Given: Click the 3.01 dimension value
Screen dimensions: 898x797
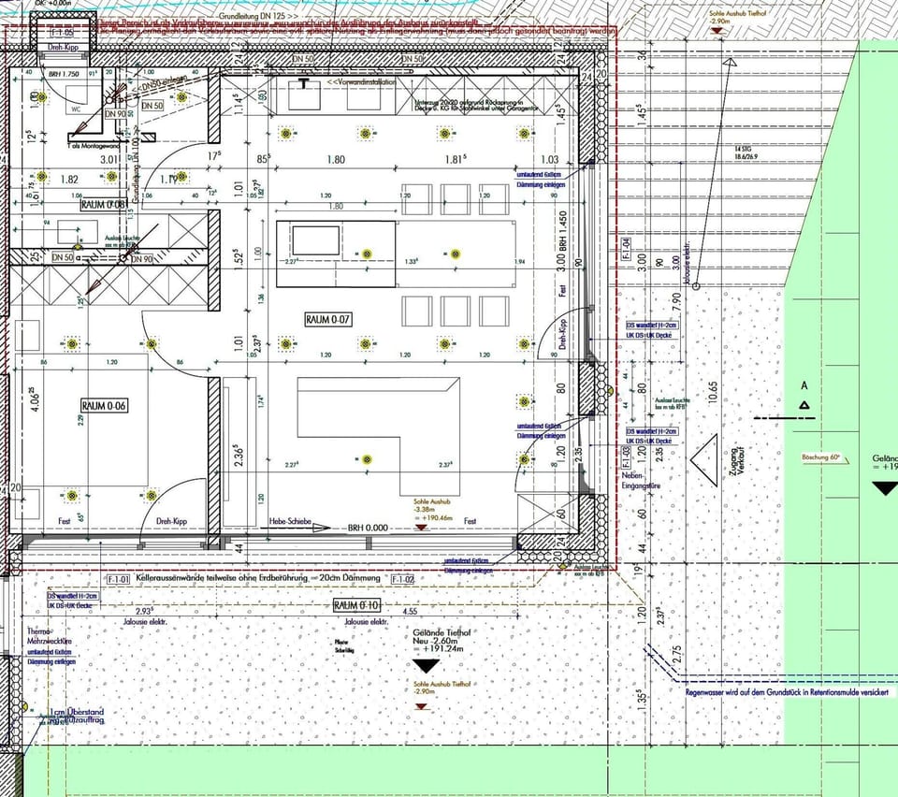Looking at the screenshot, I should point(109,160).
